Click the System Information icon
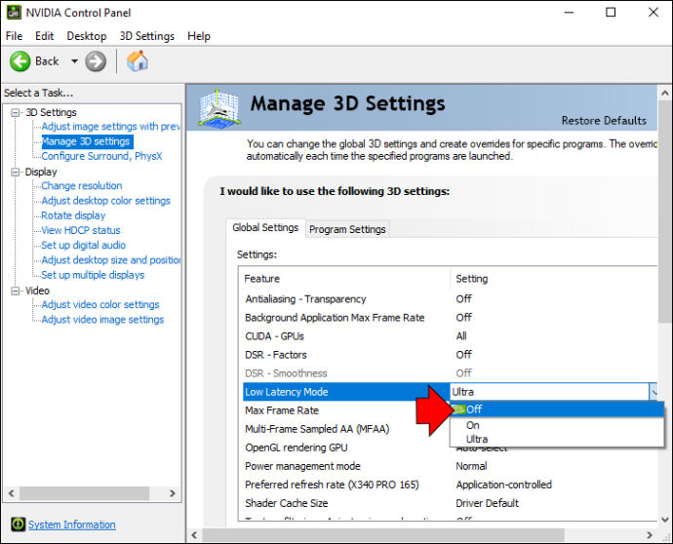Viewport: 673px width, 544px height. 18,524
